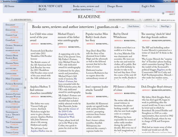Open the Feed Actions menu

[x=133, y=26]
